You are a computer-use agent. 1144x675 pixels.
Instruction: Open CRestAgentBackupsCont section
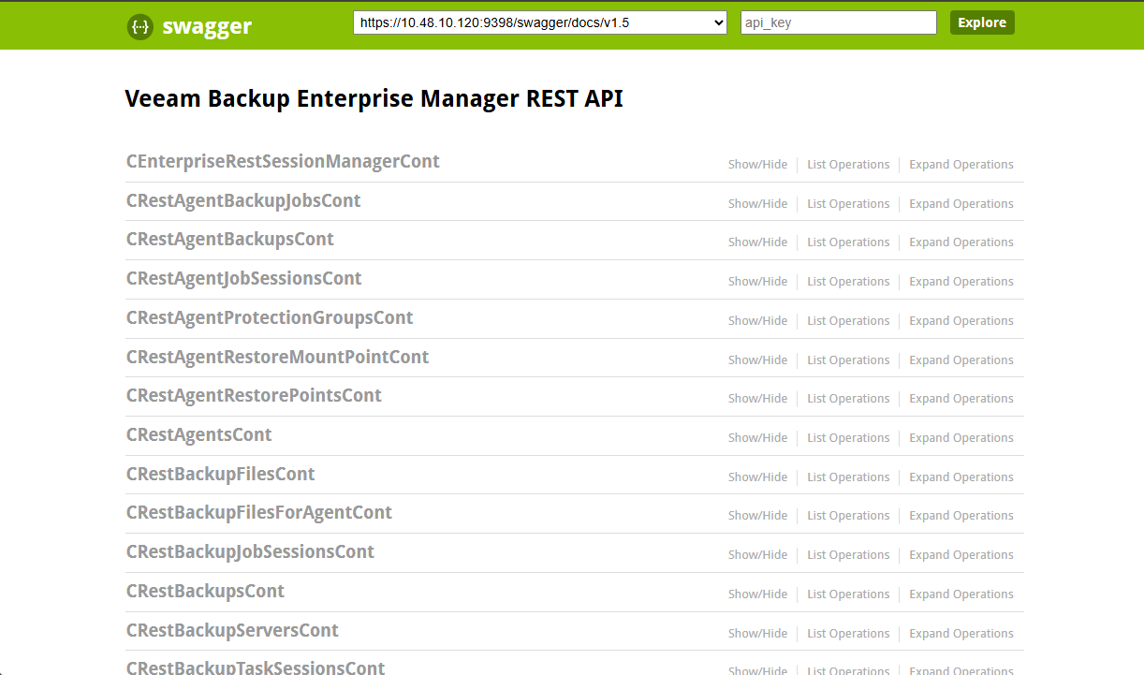pos(230,240)
